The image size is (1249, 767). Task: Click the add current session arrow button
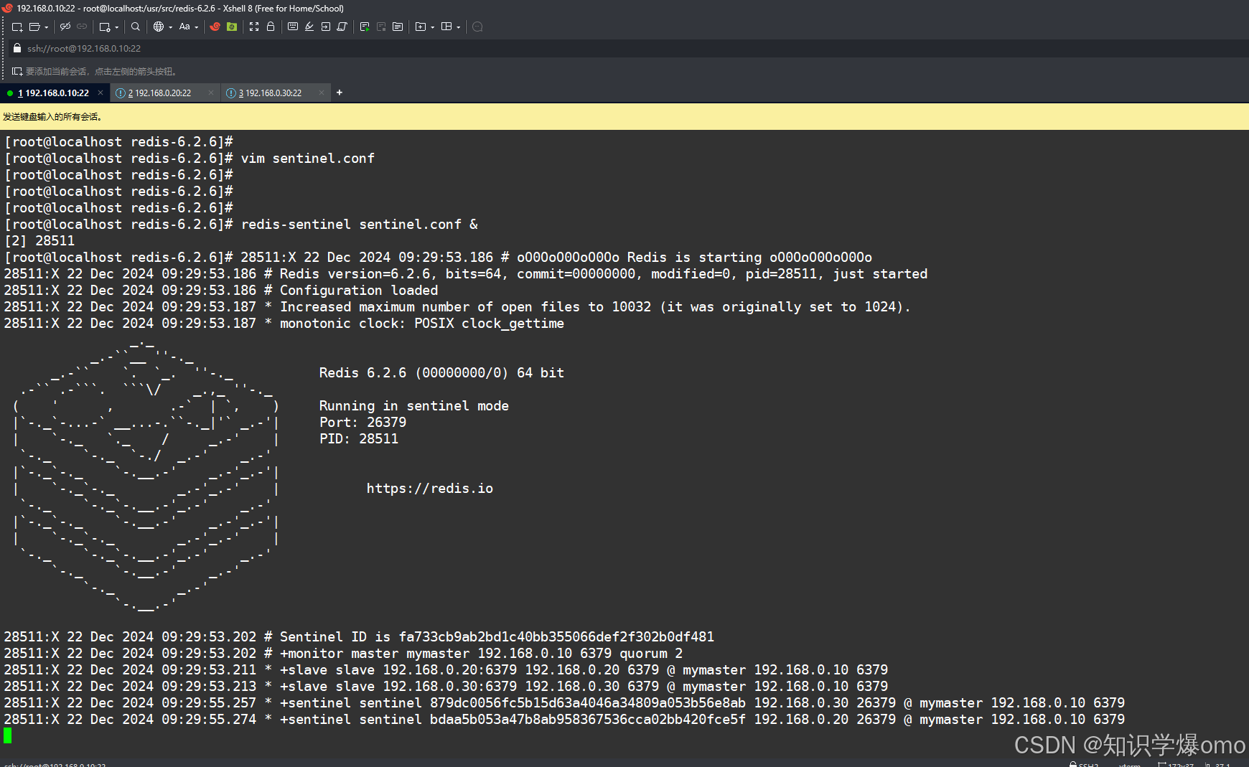tap(17, 71)
